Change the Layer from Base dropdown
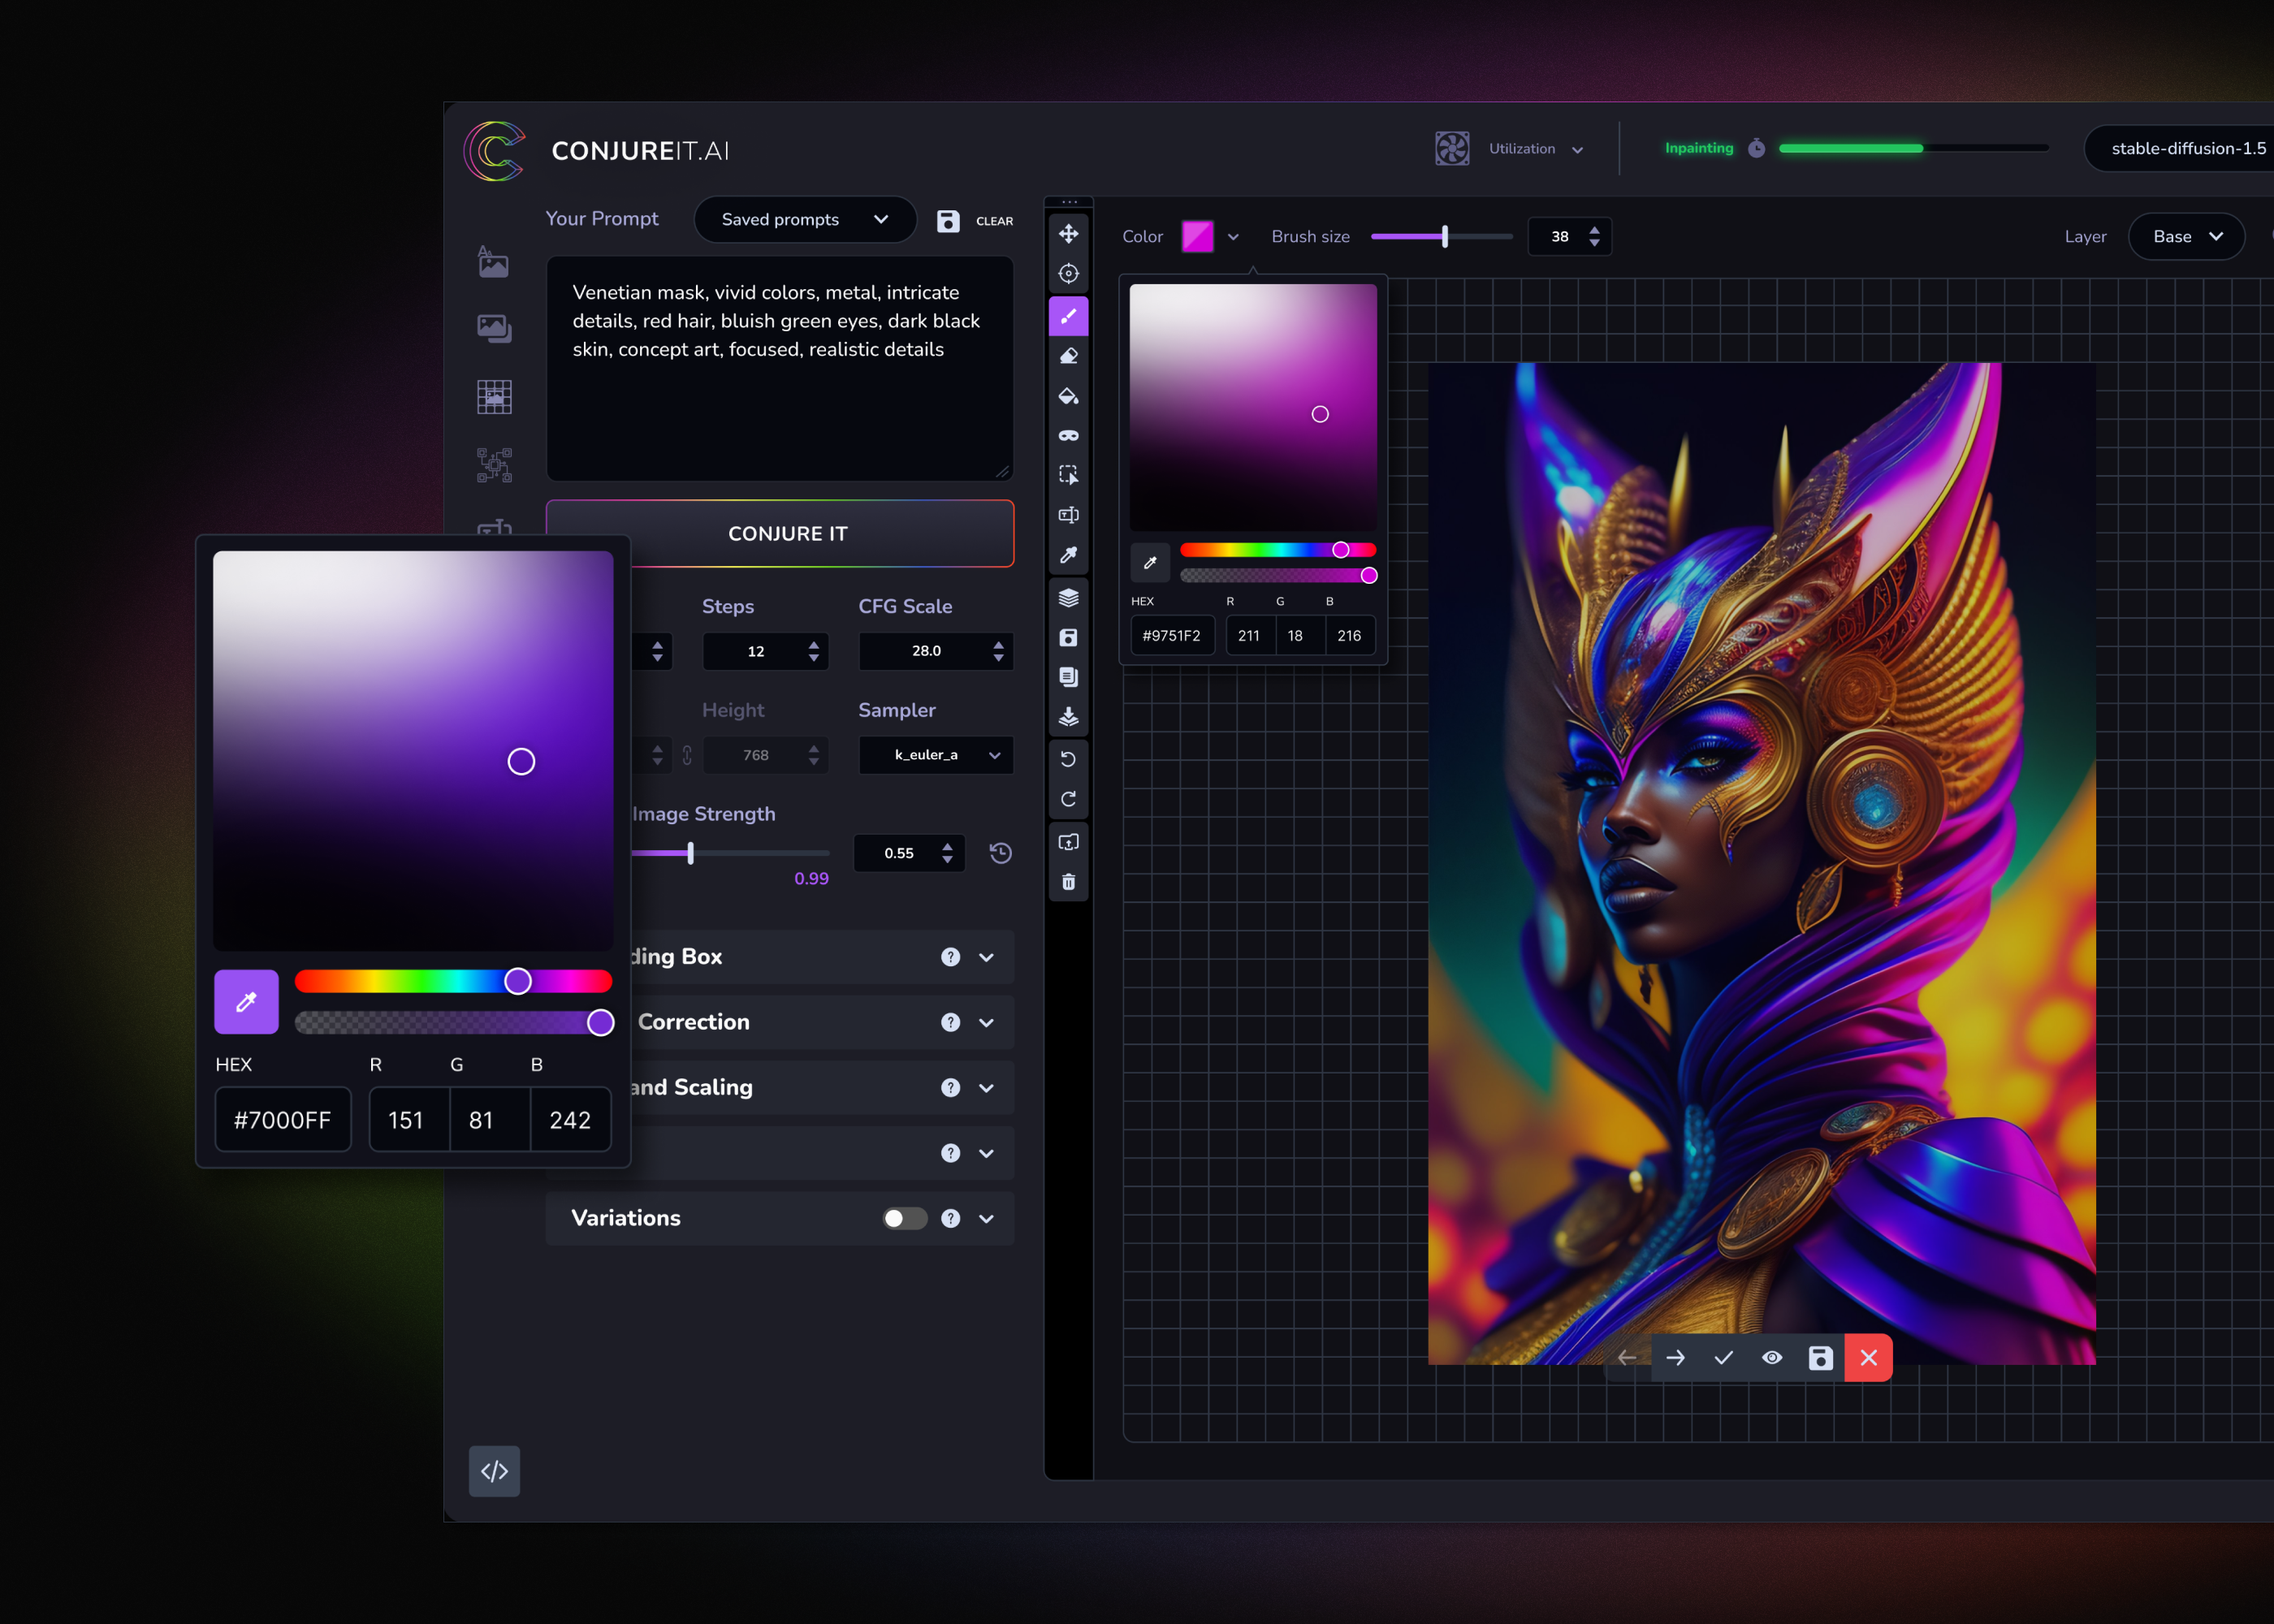The height and width of the screenshot is (1624, 2274). coord(2186,236)
